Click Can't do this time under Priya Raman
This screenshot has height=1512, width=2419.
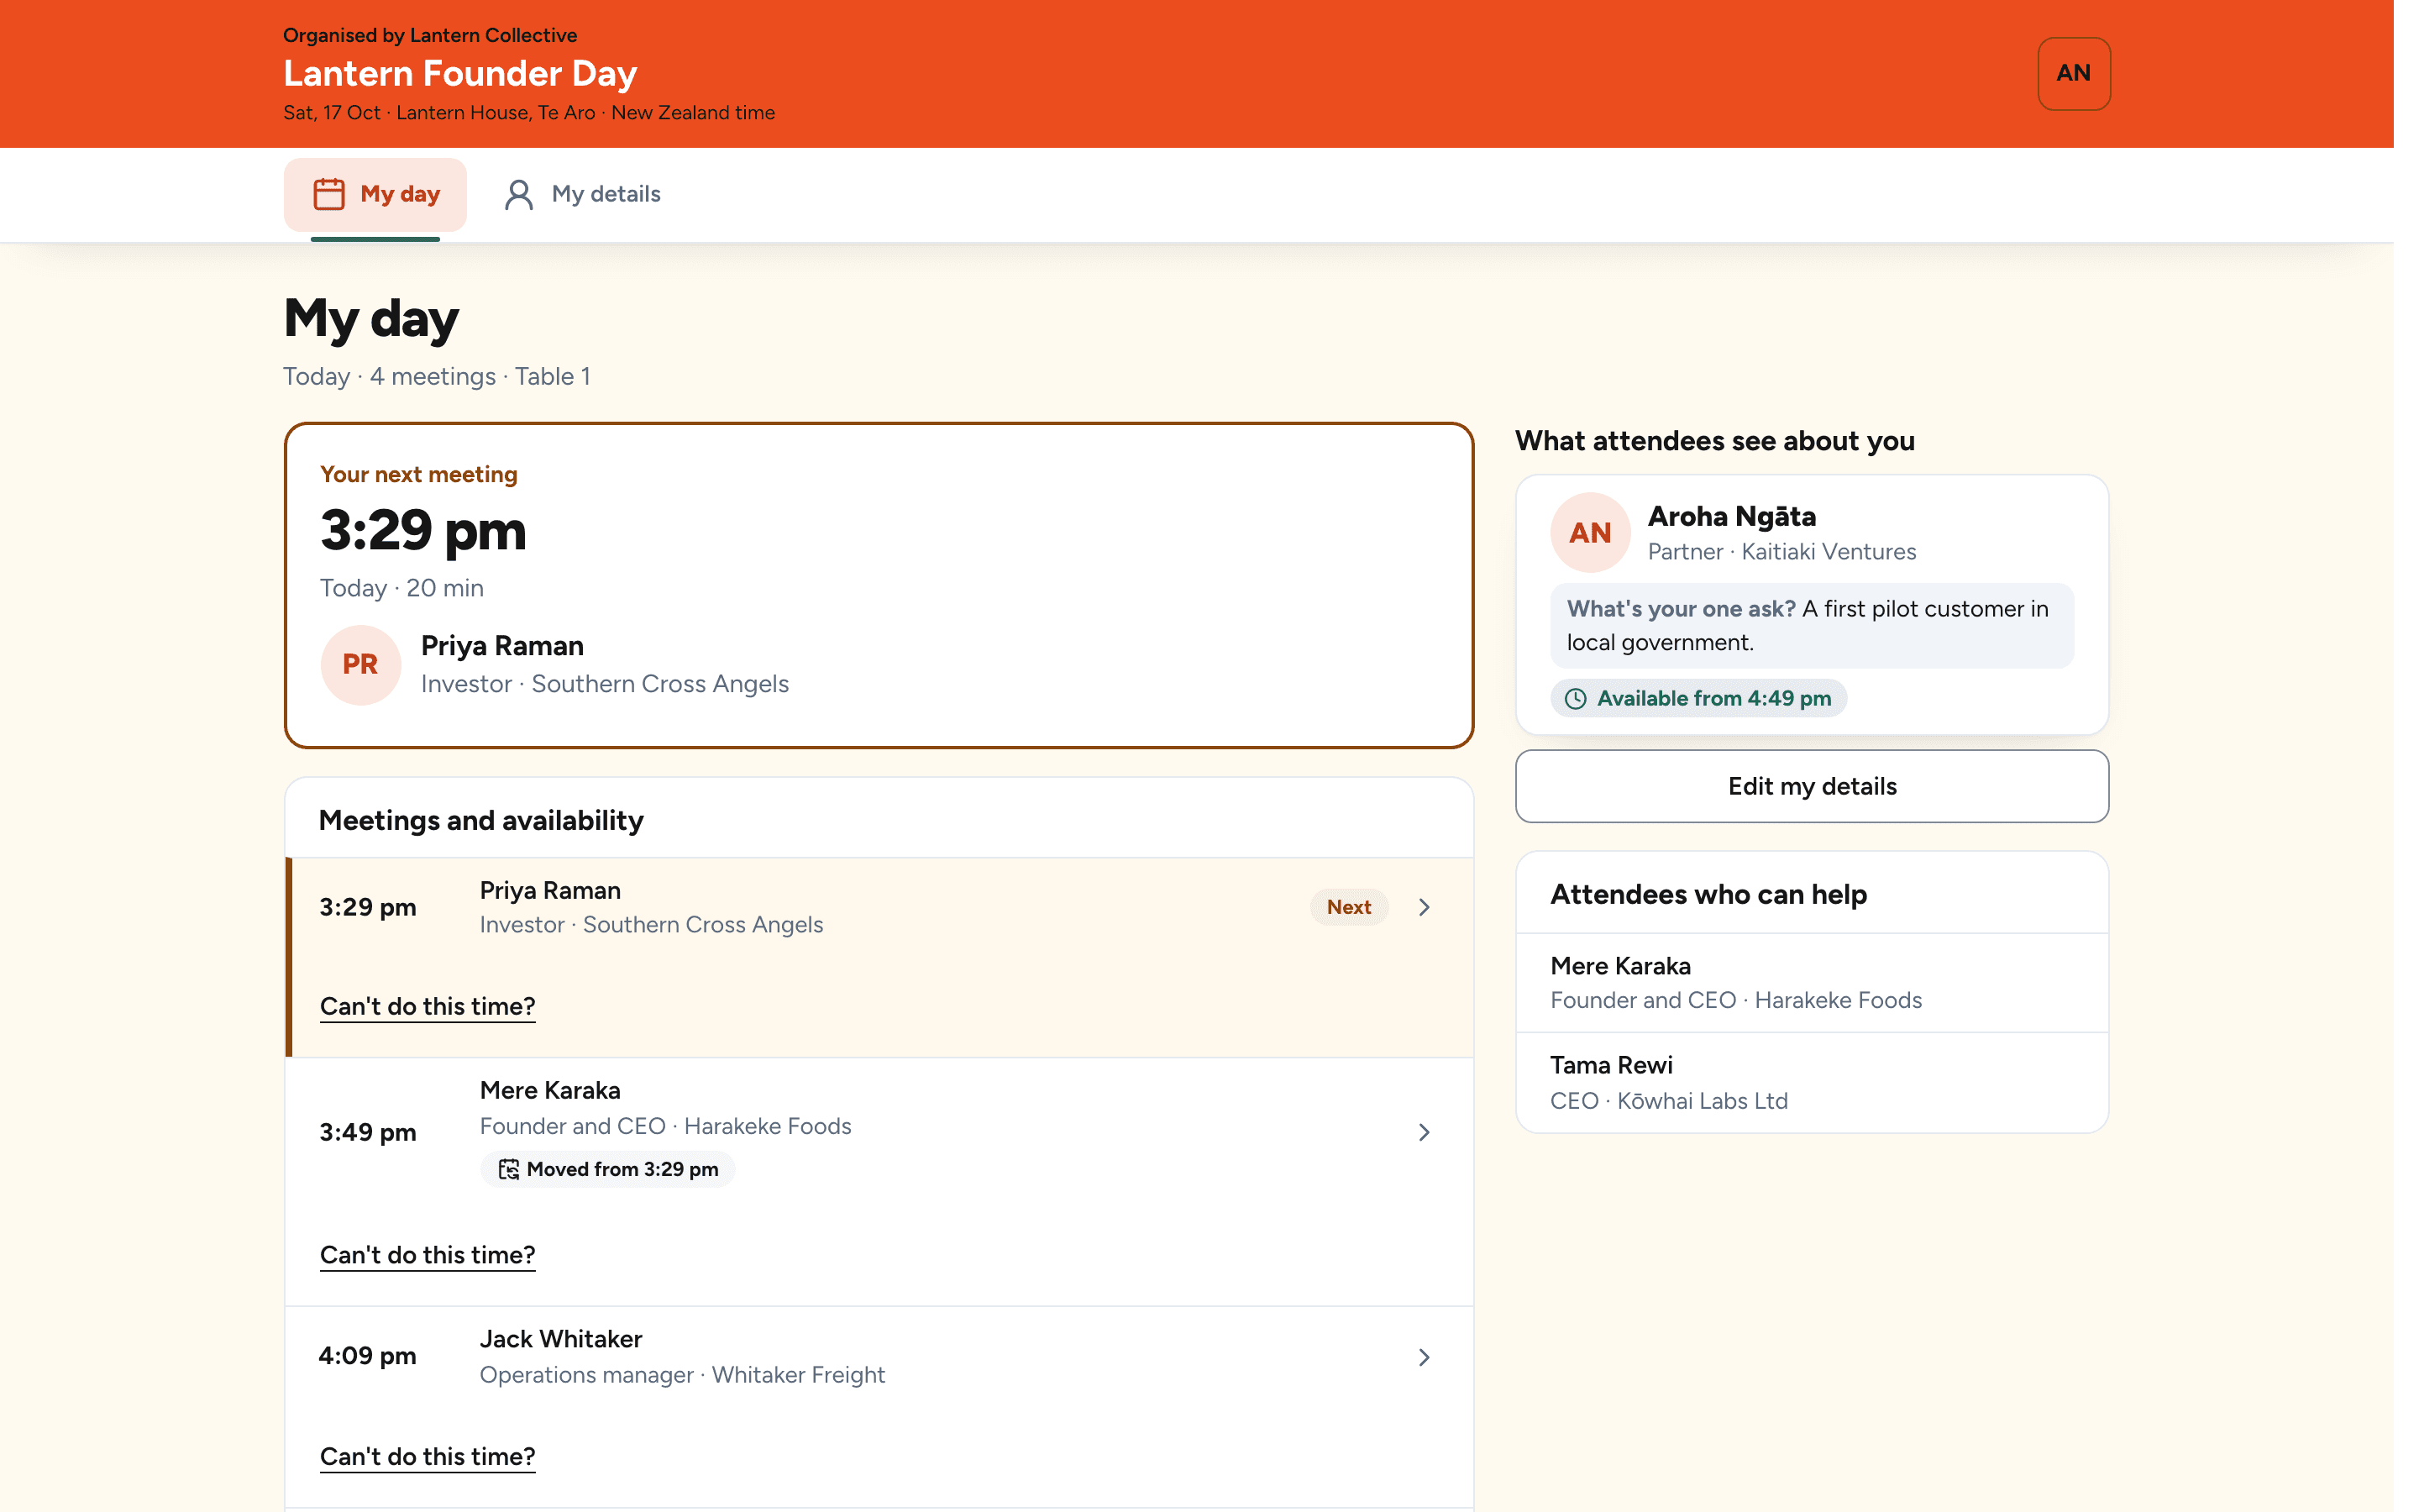pyautogui.click(x=427, y=1006)
